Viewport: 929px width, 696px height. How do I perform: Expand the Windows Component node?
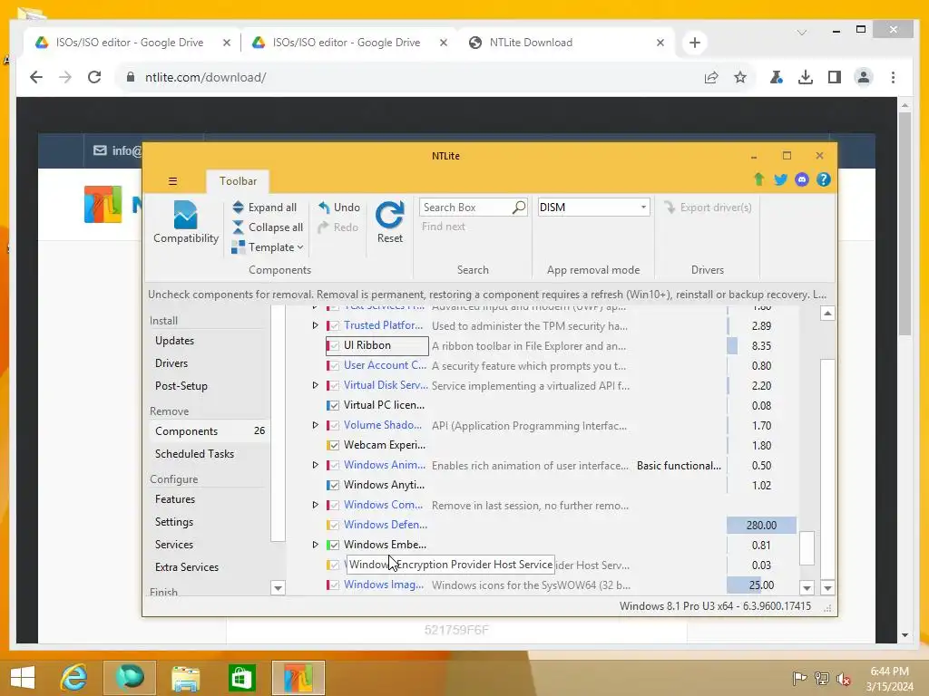[x=315, y=505]
